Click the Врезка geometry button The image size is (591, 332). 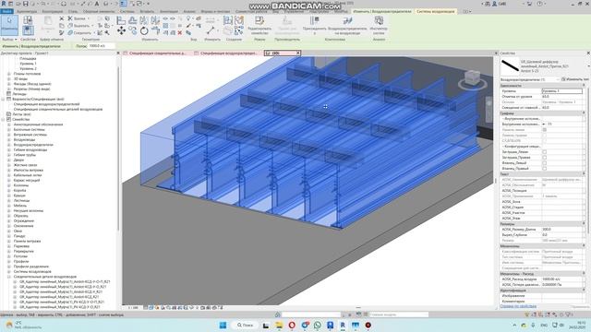point(78,18)
